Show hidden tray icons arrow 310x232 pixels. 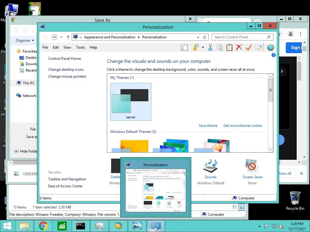coord(259,226)
